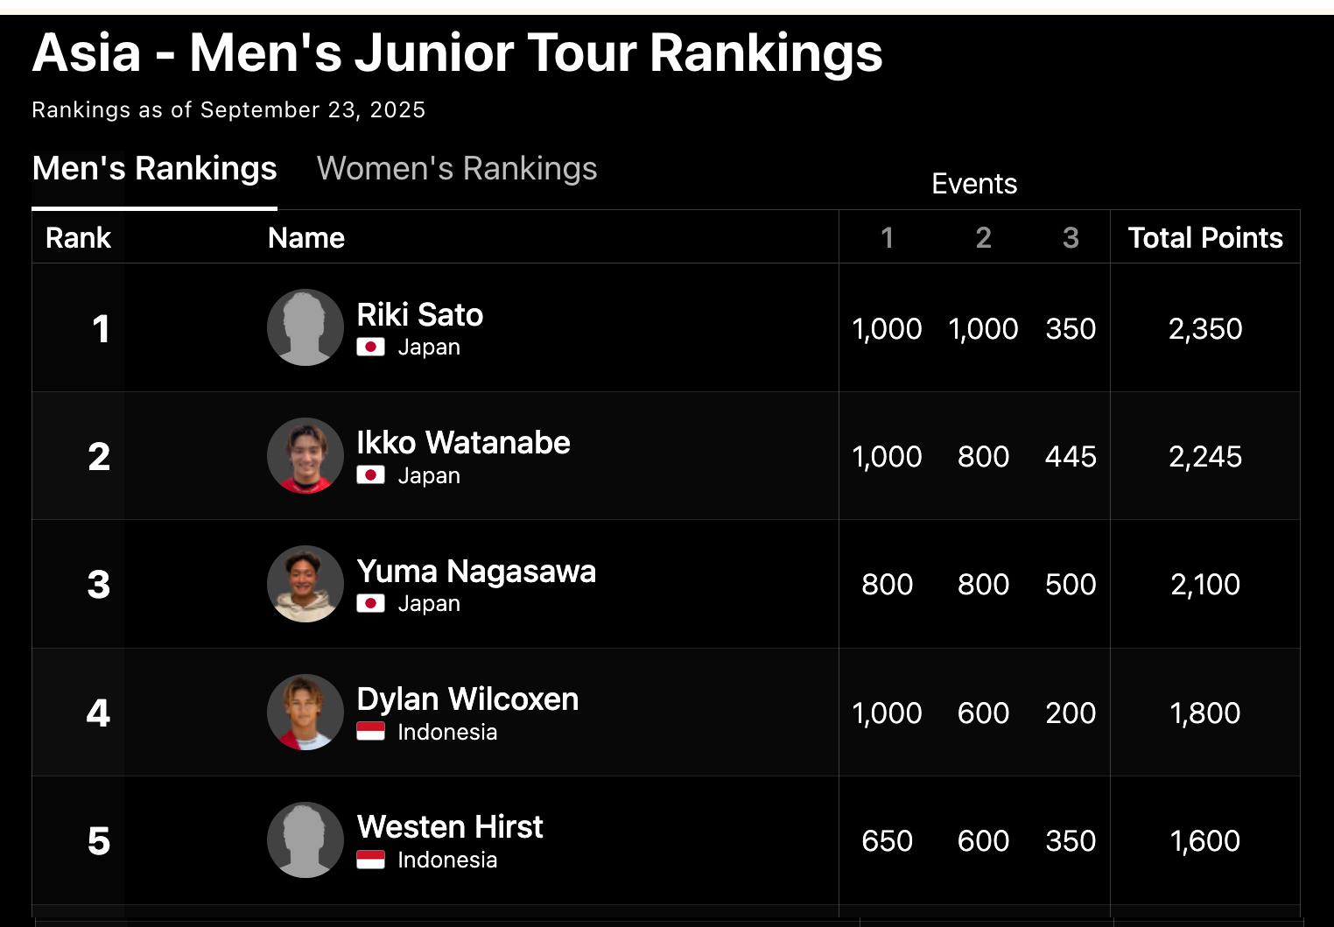This screenshot has width=1334, height=927.
Task: Click the Westen Hirst name link
Action: pos(450,827)
